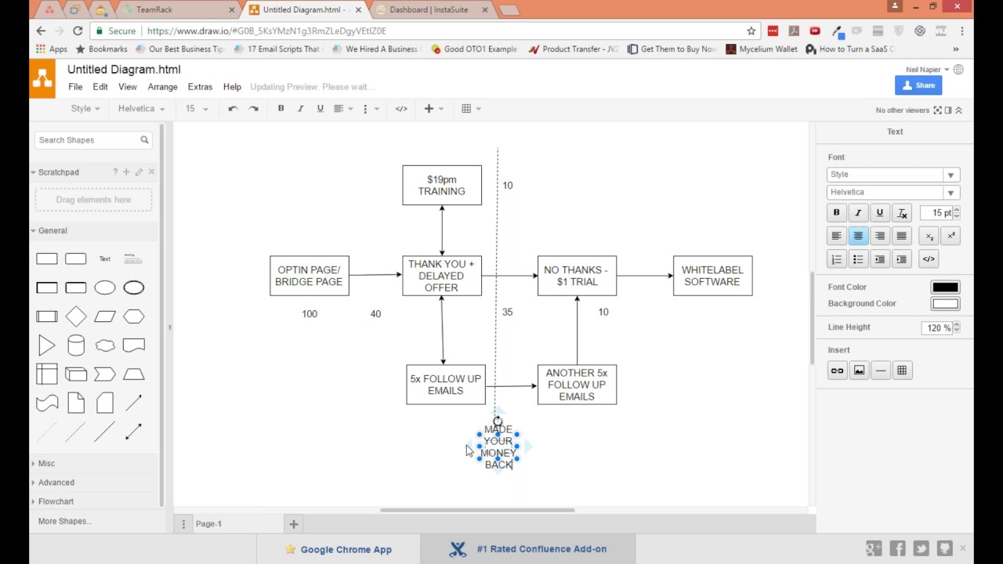Open the font size 15 dropdown
1003x564 pixels.
[197, 109]
